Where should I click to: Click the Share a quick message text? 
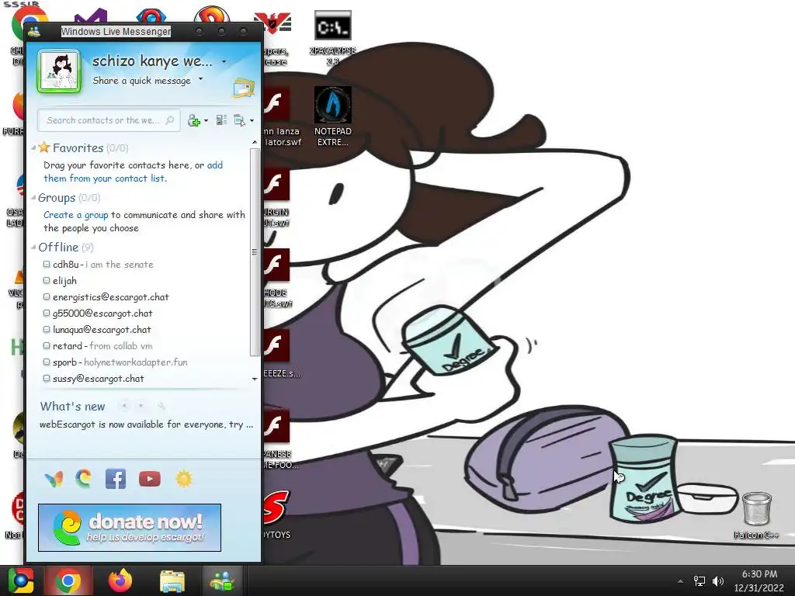click(141, 81)
